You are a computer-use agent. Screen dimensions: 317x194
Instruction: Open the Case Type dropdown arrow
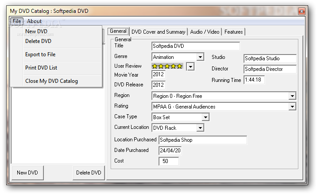pyautogui.click(x=205, y=117)
